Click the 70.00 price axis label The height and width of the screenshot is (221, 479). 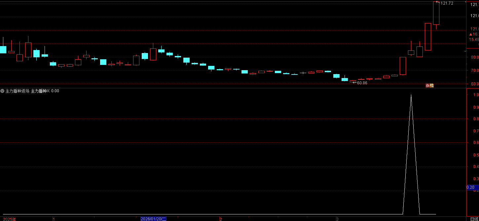475,70
